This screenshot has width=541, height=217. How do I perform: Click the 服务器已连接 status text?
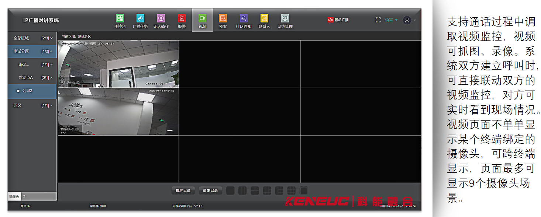point(98,206)
